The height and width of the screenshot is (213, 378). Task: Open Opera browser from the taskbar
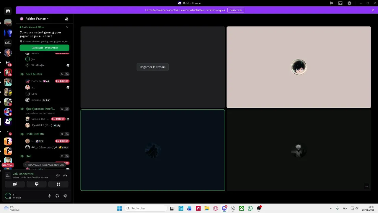click(216, 208)
